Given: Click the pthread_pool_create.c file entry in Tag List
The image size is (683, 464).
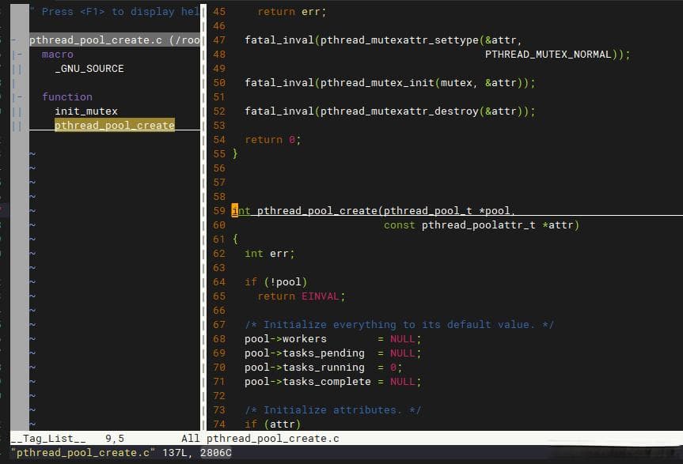Looking at the screenshot, I should coord(115,40).
